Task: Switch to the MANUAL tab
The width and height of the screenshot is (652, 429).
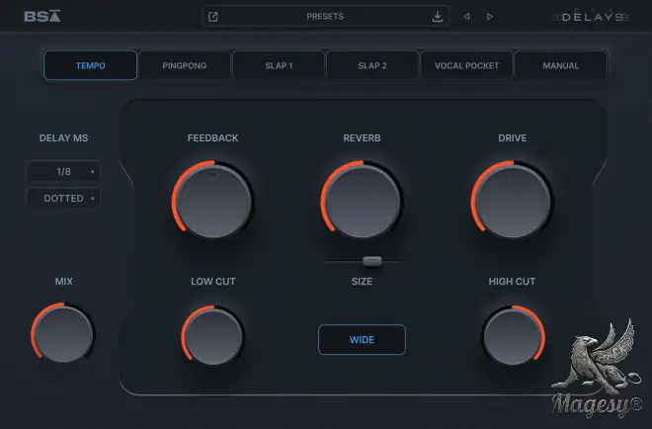Action: (560, 65)
